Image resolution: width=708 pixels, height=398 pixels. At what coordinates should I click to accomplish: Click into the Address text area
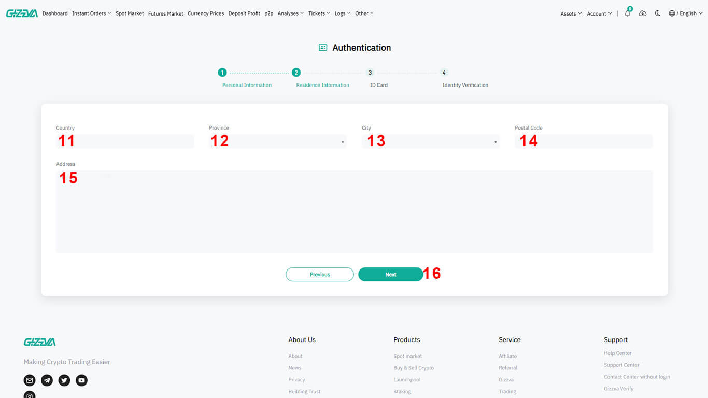coord(354,211)
